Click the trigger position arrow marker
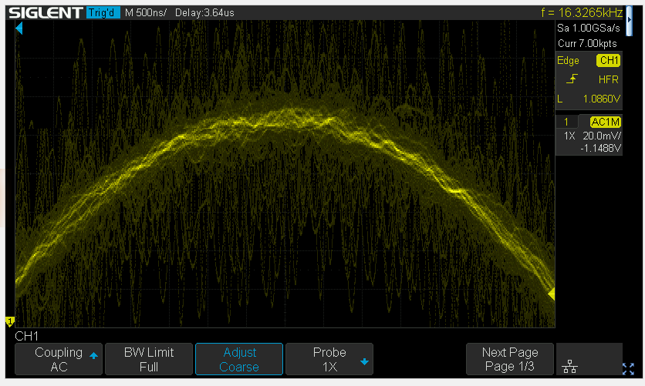Viewport: 645px width, 386px height. click(x=19, y=29)
